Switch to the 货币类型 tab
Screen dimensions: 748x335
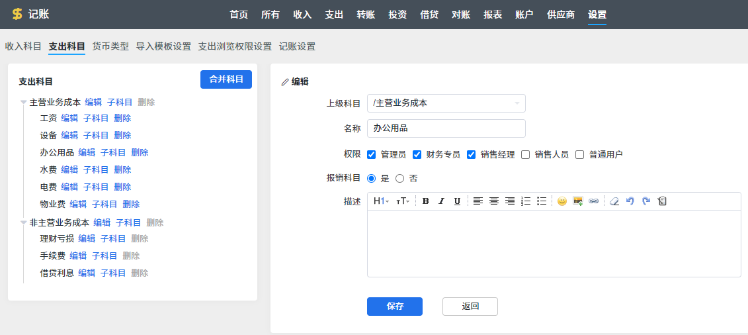coord(110,46)
